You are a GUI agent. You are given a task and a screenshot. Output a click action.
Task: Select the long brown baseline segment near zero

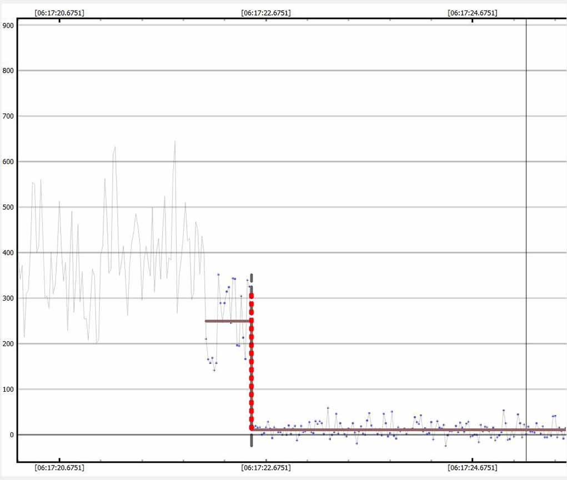coord(408,429)
